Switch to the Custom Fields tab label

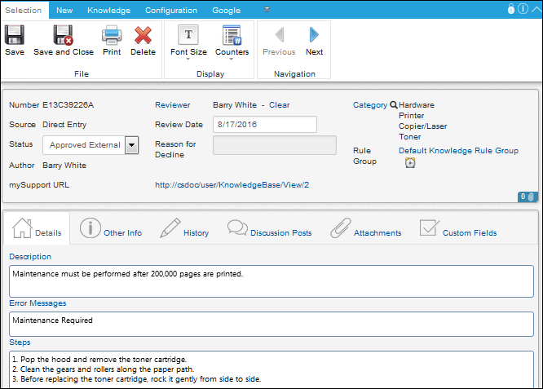(x=470, y=232)
